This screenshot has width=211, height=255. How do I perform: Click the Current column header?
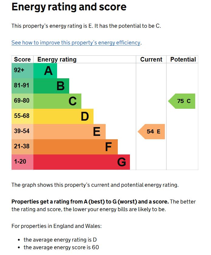click(151, 59)
